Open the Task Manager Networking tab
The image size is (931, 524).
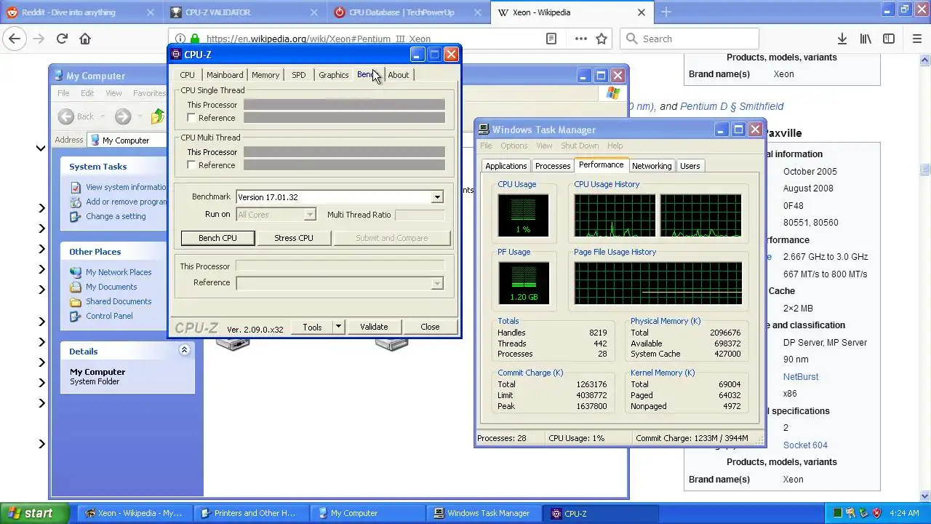click(x=652, y=166)
